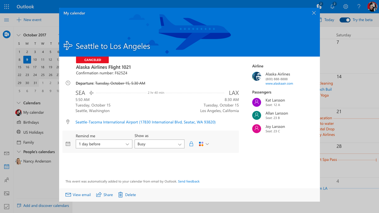Close the flight event dialog
The height and width of the screenshot is (213, 379).
click(x=314, y=13)
